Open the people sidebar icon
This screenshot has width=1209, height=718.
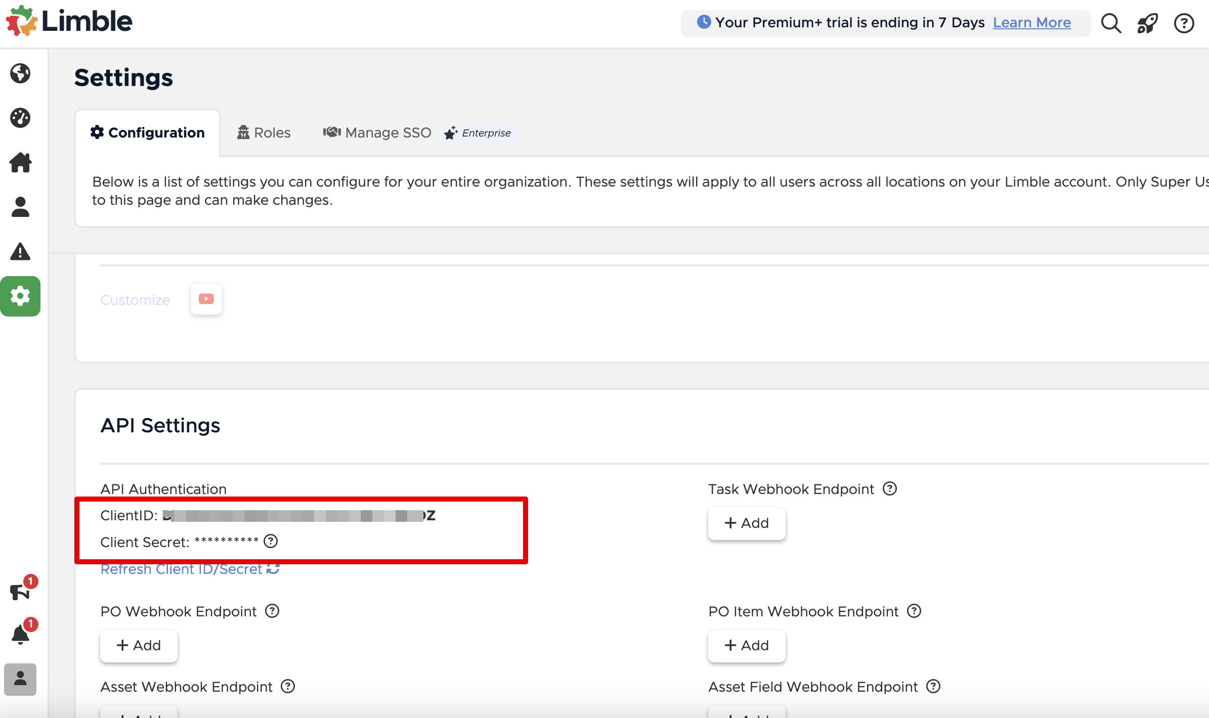pyautogui.click(x=20, y=207)
